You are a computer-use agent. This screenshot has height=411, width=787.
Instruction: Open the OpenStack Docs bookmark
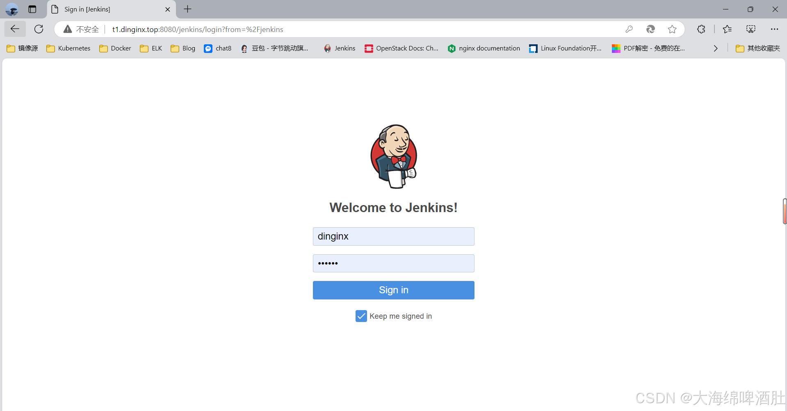pyautogui.click(x=401, y=48)
